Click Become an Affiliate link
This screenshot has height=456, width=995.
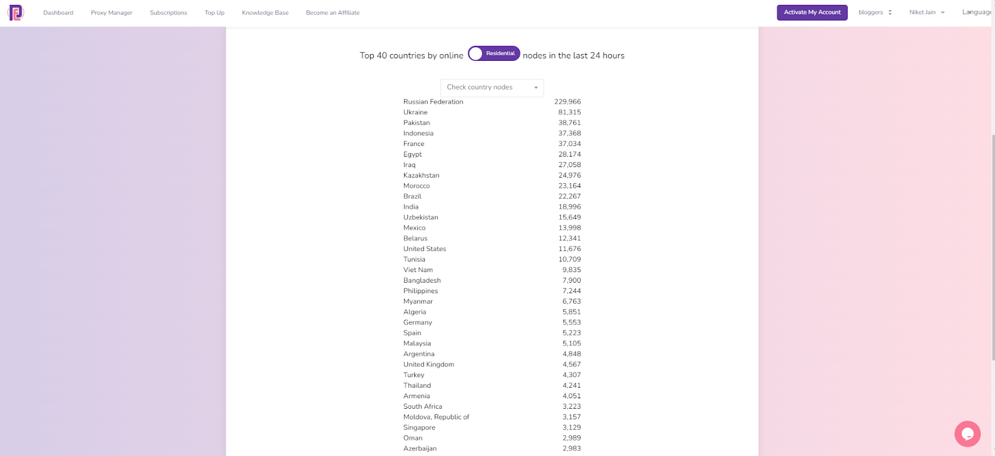pos(333,13)
